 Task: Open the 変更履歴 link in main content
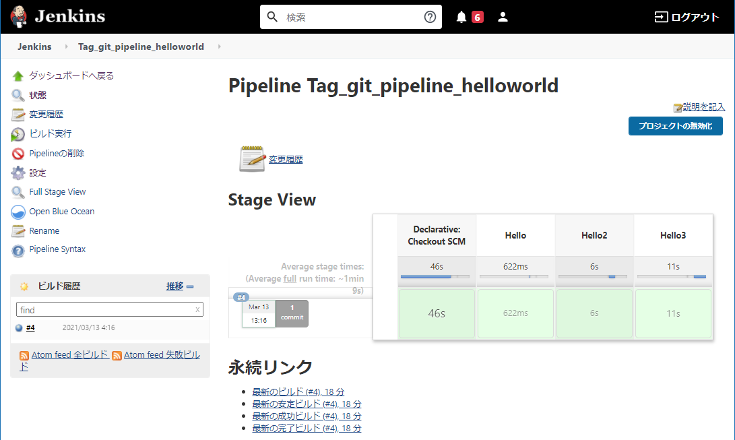point(286,159)
